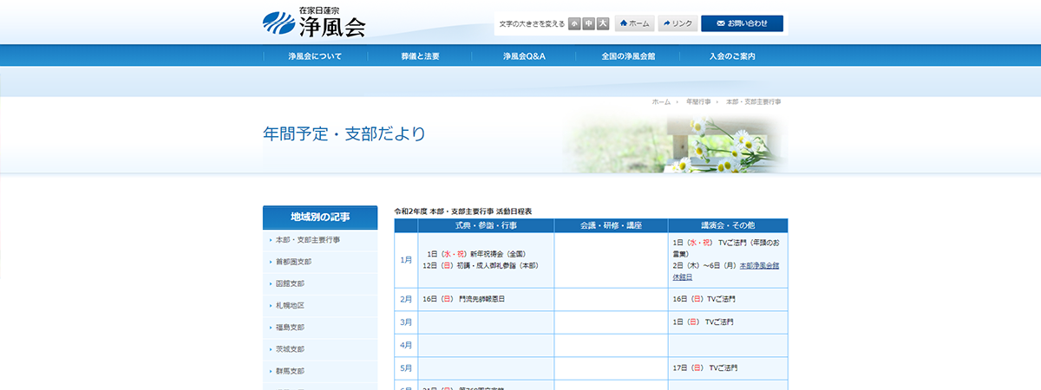The height and width of the screenshot is (390, 1041).
Task: Set text size to medium (中)
Action: click(x=588, y=23)
